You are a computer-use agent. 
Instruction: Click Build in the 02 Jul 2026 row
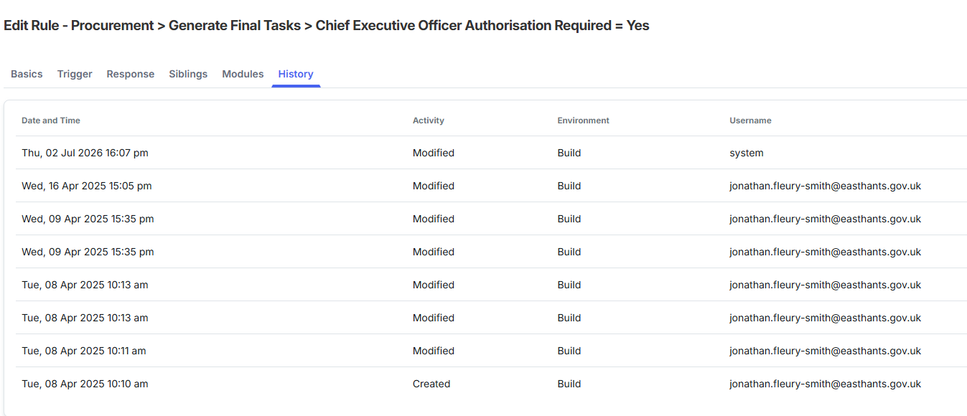click(x=569, y=153)
